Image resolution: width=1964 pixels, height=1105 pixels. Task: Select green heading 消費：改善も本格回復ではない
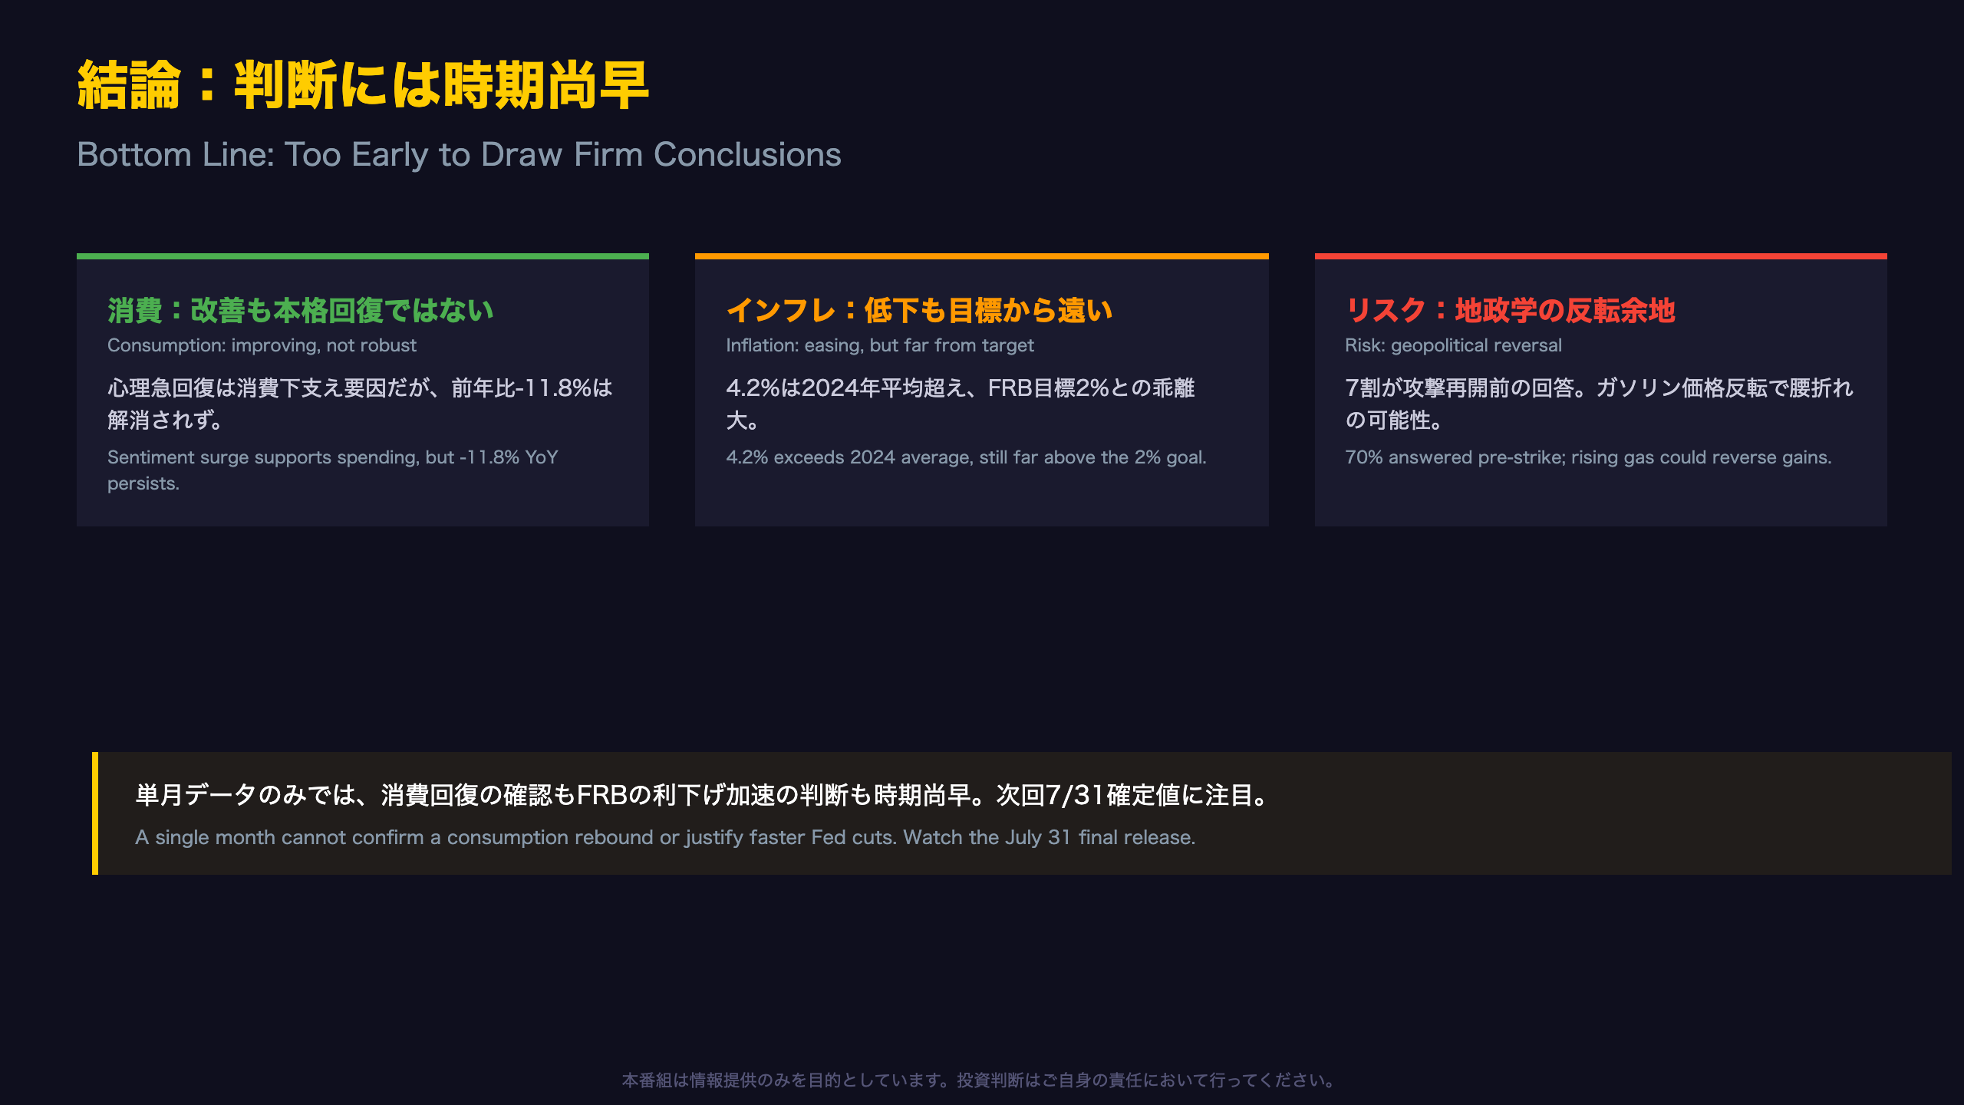[x=300, y=310]
